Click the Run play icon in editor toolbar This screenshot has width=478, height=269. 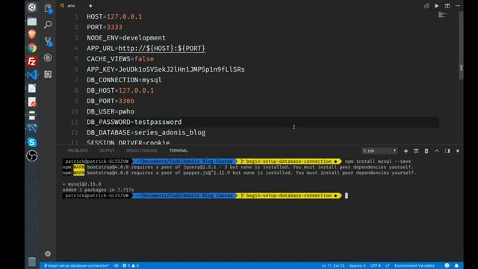click(x=437, y=6)
